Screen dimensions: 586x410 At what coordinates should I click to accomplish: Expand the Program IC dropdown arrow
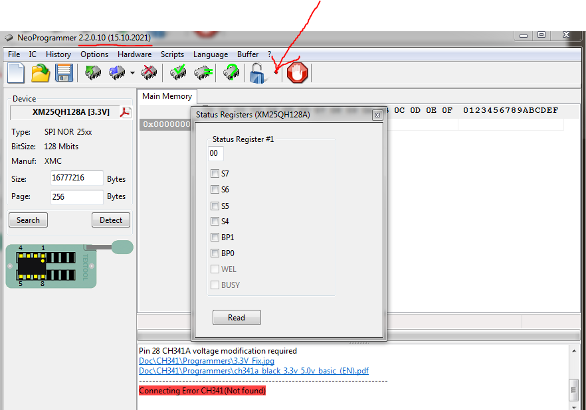pyautogui.click(x=133, y=73)
